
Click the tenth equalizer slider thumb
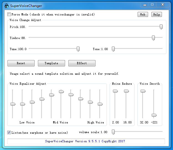tap(100, 104)
